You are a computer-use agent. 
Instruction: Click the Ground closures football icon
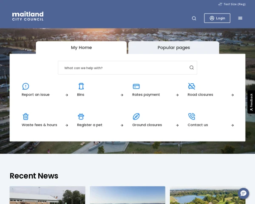point(136,116)
